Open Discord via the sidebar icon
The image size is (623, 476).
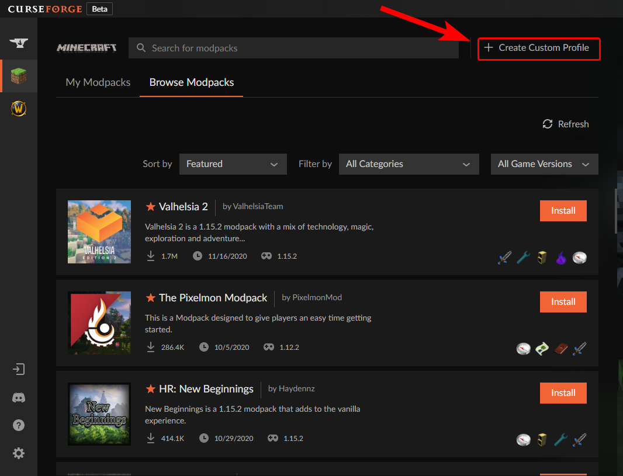pos(18,398)
